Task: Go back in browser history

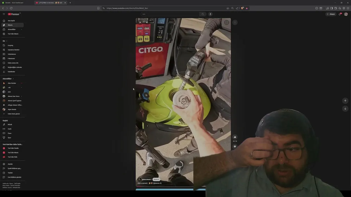Action: click(3, 8)
